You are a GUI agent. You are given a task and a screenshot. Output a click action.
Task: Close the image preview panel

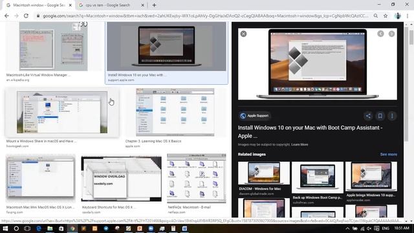click(243, 34)
